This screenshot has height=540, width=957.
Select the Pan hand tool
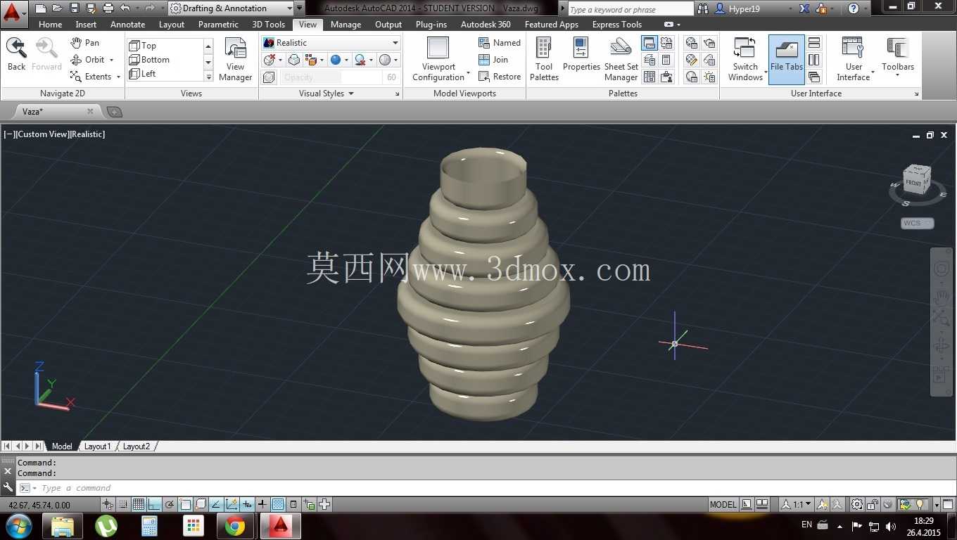(x=84, y=43)
